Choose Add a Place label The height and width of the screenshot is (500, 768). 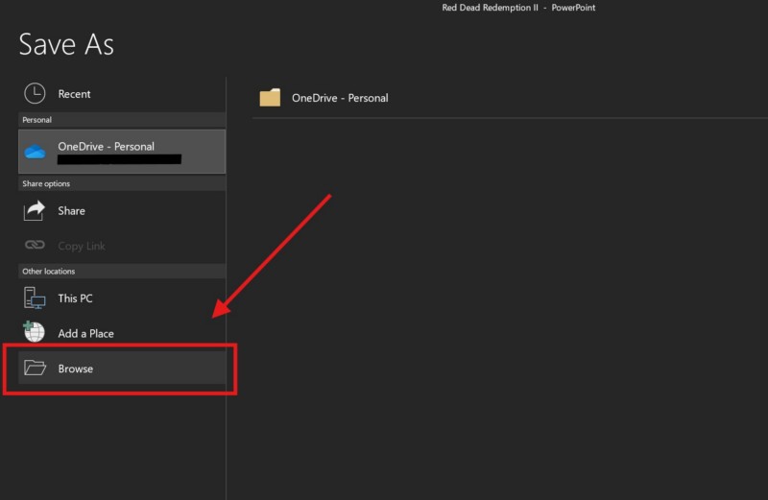coord(85,334)
